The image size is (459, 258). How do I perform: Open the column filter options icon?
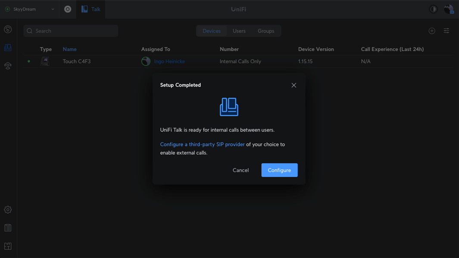tap(447, 31)
